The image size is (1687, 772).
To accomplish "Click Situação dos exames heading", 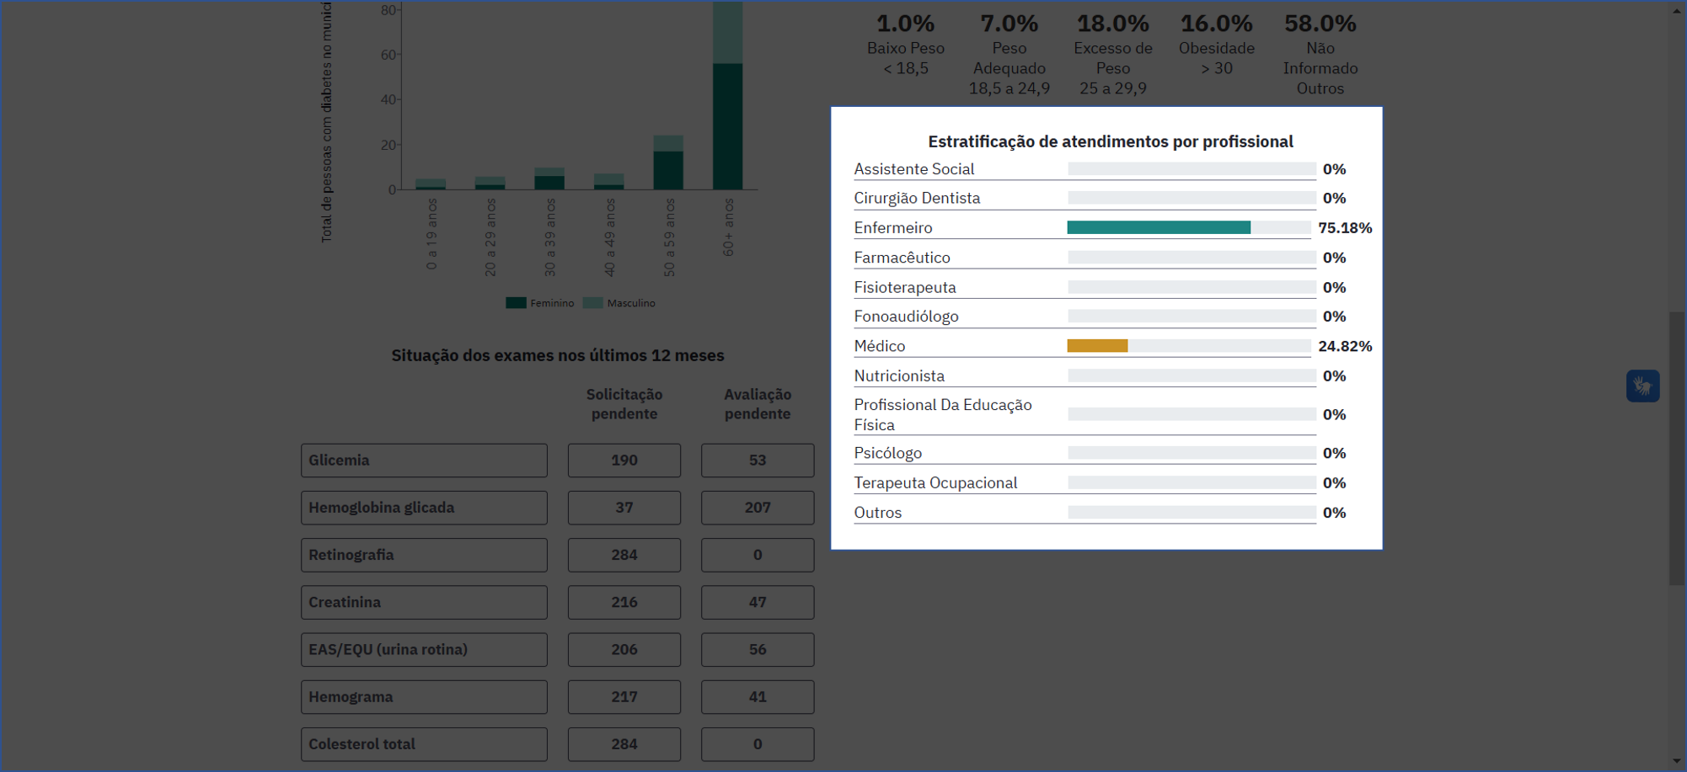I will pos(558,355).
